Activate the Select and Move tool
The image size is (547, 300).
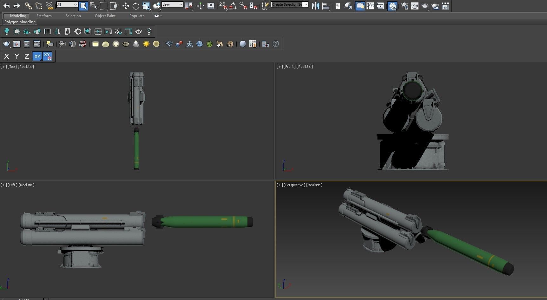point(126,6)
